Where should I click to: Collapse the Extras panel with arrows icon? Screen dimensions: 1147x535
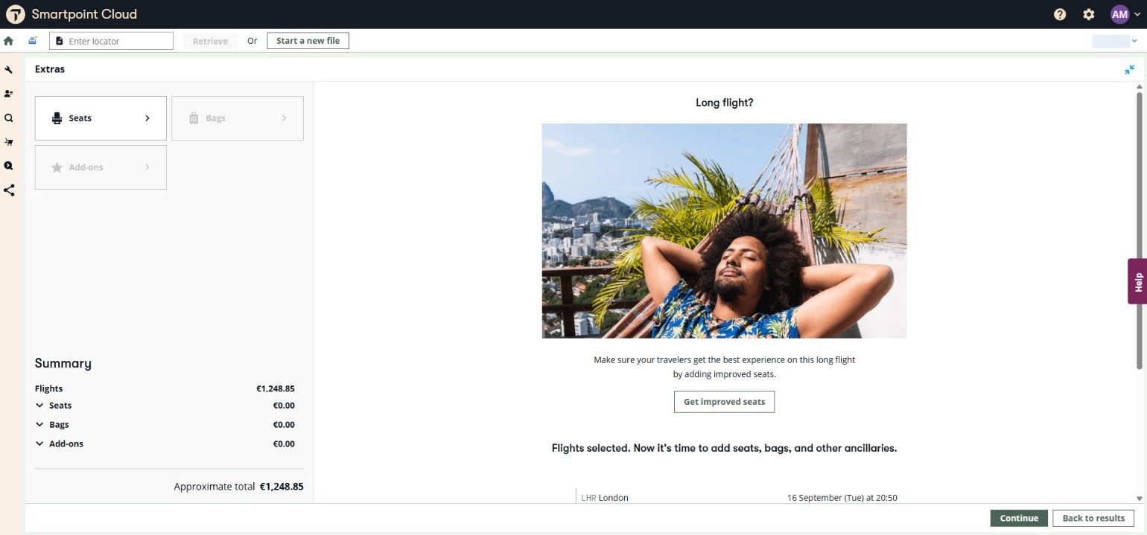tap(1130, 69)
